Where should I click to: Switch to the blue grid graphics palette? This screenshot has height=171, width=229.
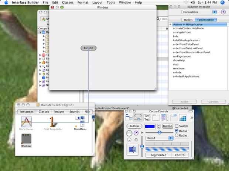pos(182,117)
